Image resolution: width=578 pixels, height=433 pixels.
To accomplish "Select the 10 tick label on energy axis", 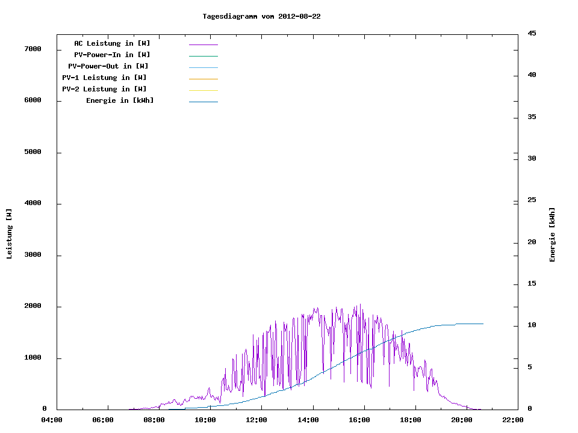I will (x=532, y=325).
